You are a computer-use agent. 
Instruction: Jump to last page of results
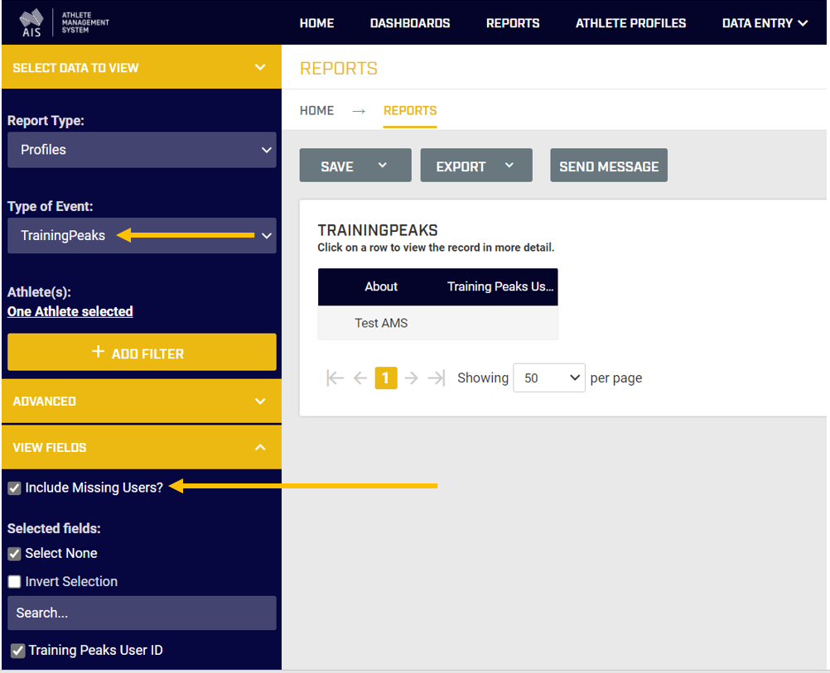point(437,377)
